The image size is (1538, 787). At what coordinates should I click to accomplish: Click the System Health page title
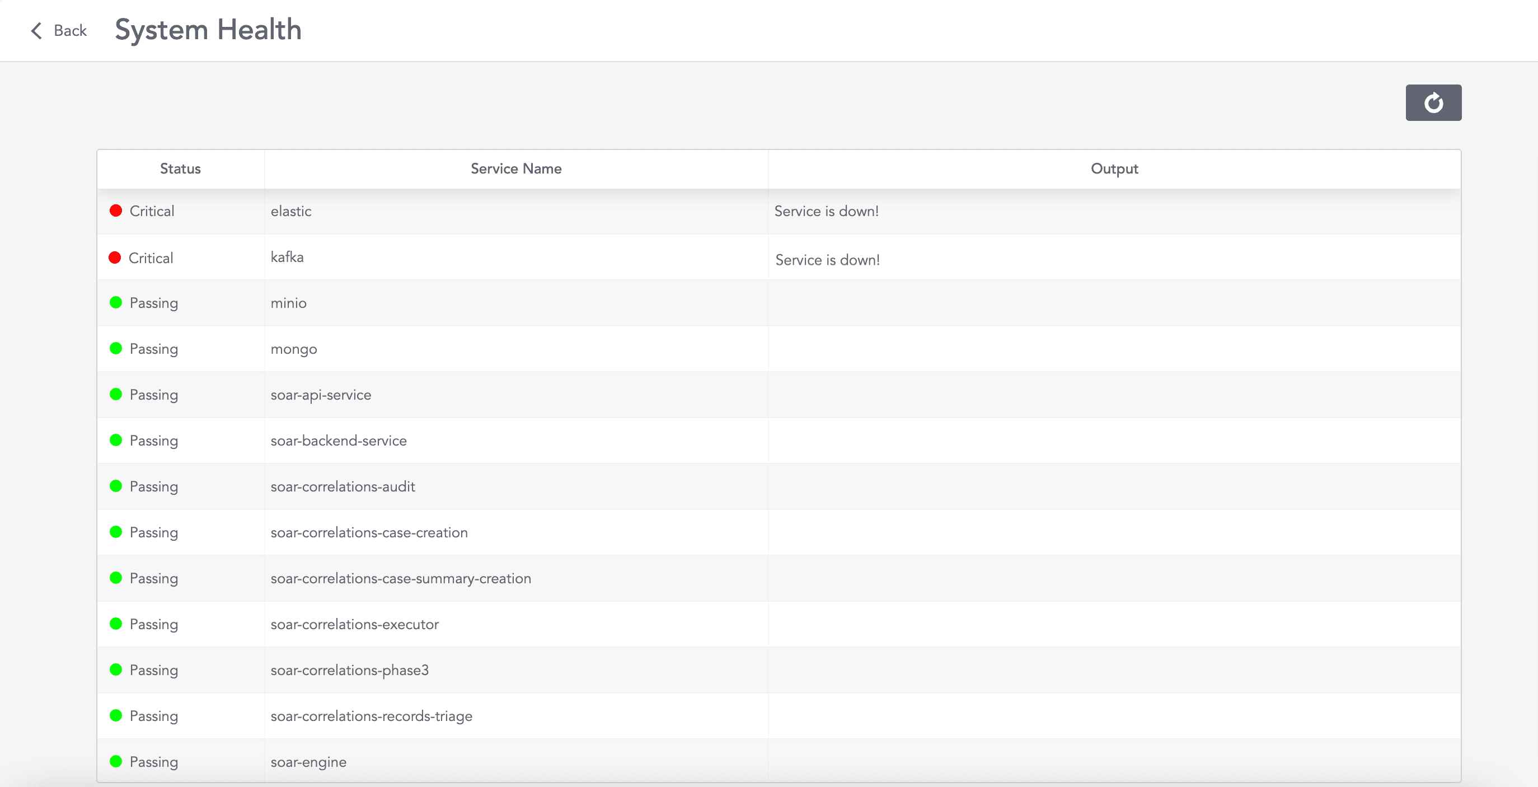pos(207,29)
